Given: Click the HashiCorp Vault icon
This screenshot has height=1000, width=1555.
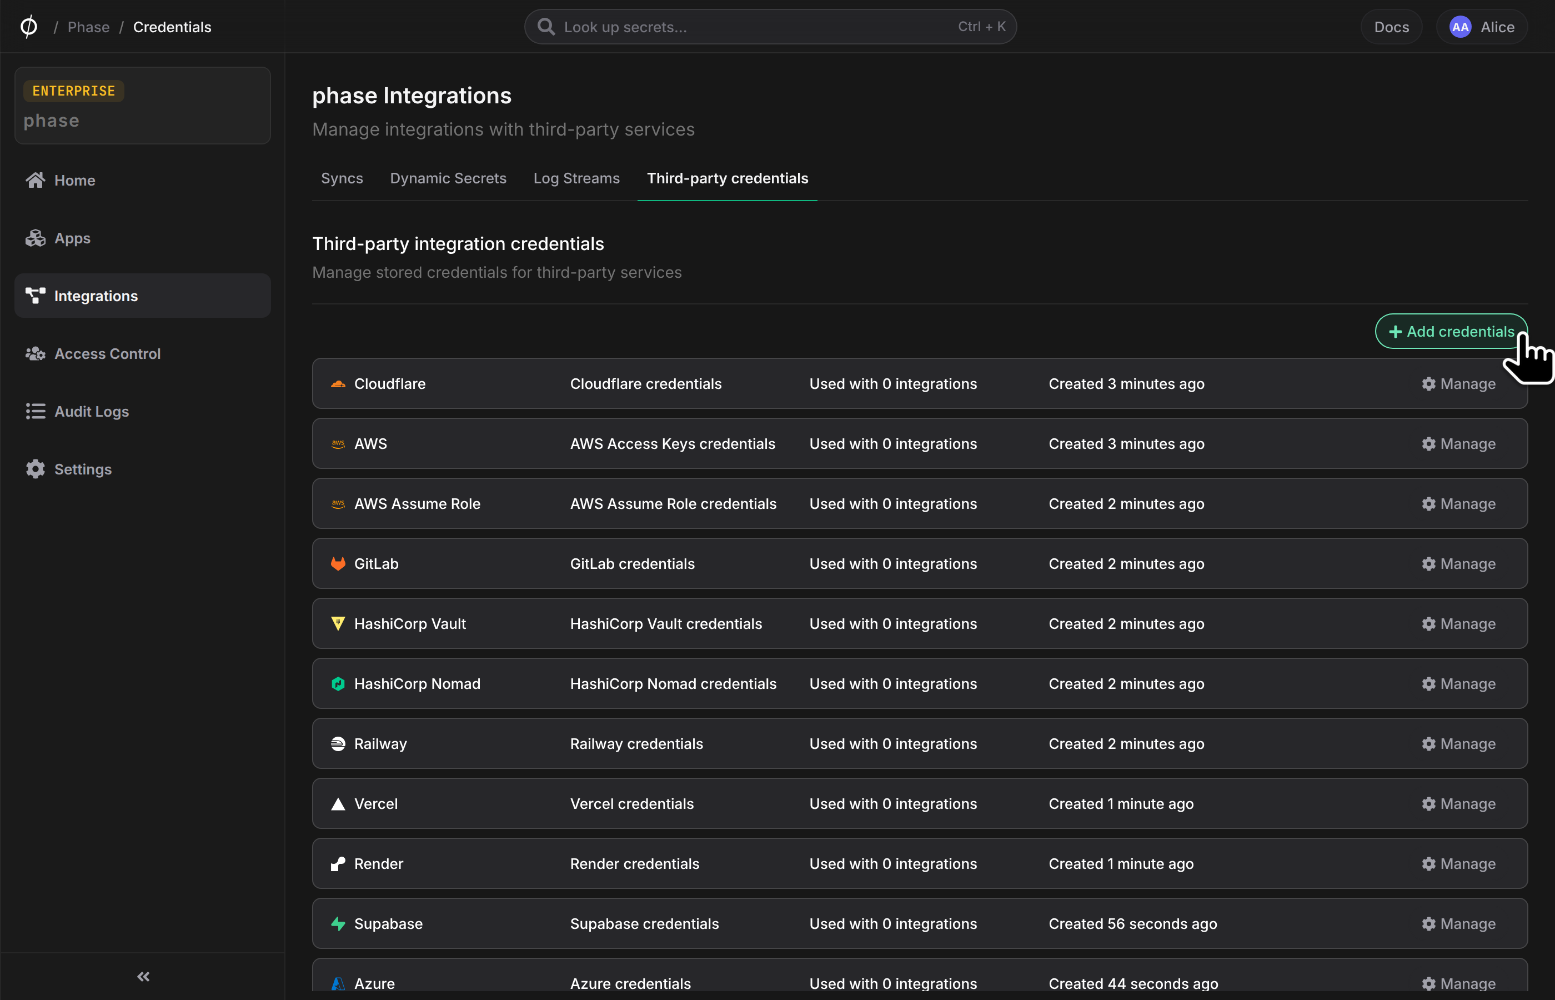Looking at the screenshot, I should [x=338, y=624].
